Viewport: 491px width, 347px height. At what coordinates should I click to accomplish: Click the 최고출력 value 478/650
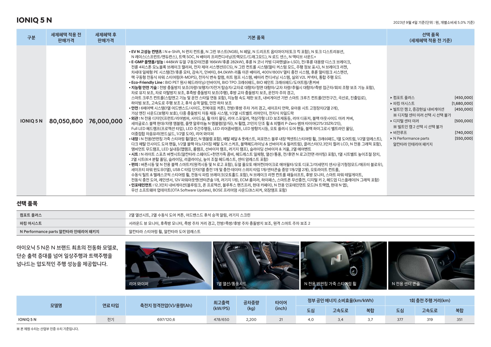pos(221,320)
